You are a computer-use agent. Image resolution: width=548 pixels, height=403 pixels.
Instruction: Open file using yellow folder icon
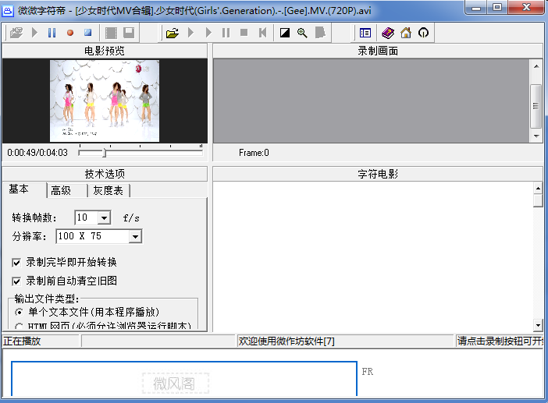[x=173, y=33]
